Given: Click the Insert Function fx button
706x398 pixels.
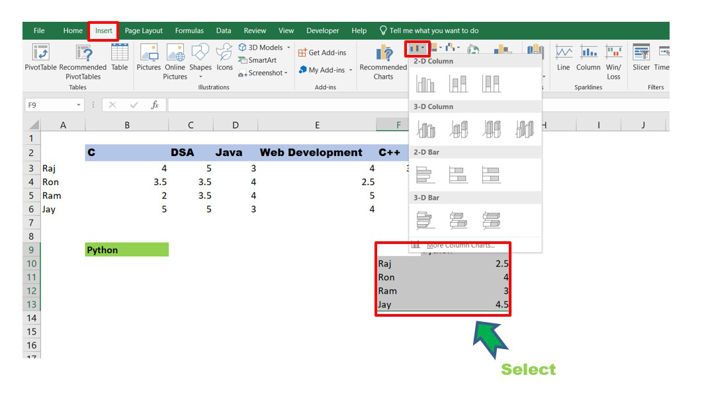Looking at the screenshot, I should [x=154, y=105].
